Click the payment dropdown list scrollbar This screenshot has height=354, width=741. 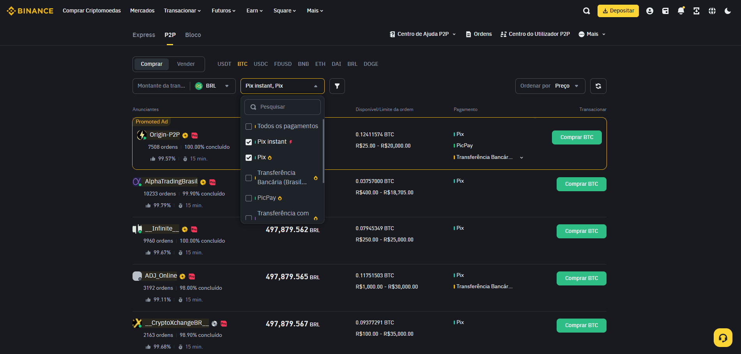323,151
